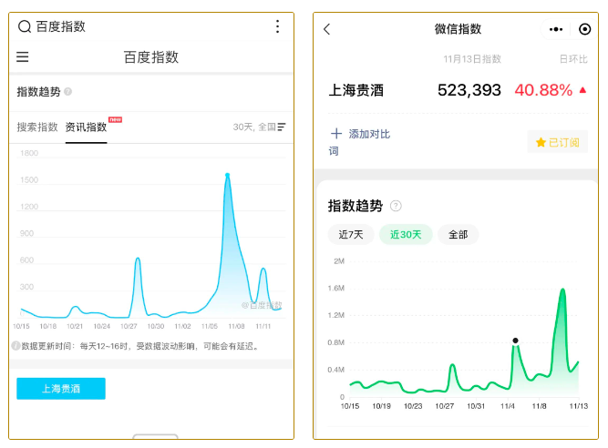Click the 11月13日指数 label
Viewport: 608px width, 448px height.
472,59
